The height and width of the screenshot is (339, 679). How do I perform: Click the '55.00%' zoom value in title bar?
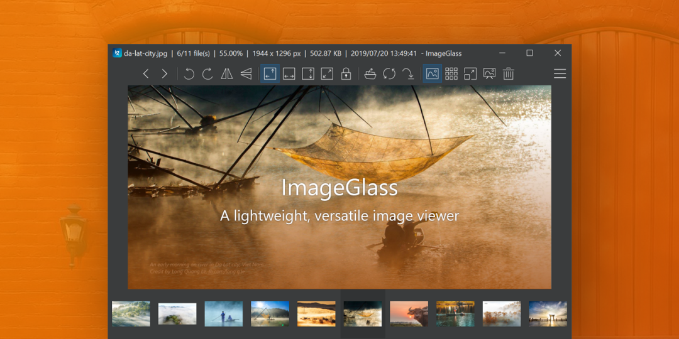coord(231,53)
